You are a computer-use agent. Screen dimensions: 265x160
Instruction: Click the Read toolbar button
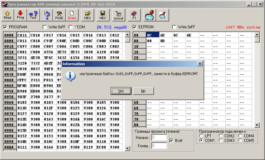coord(8,15)
